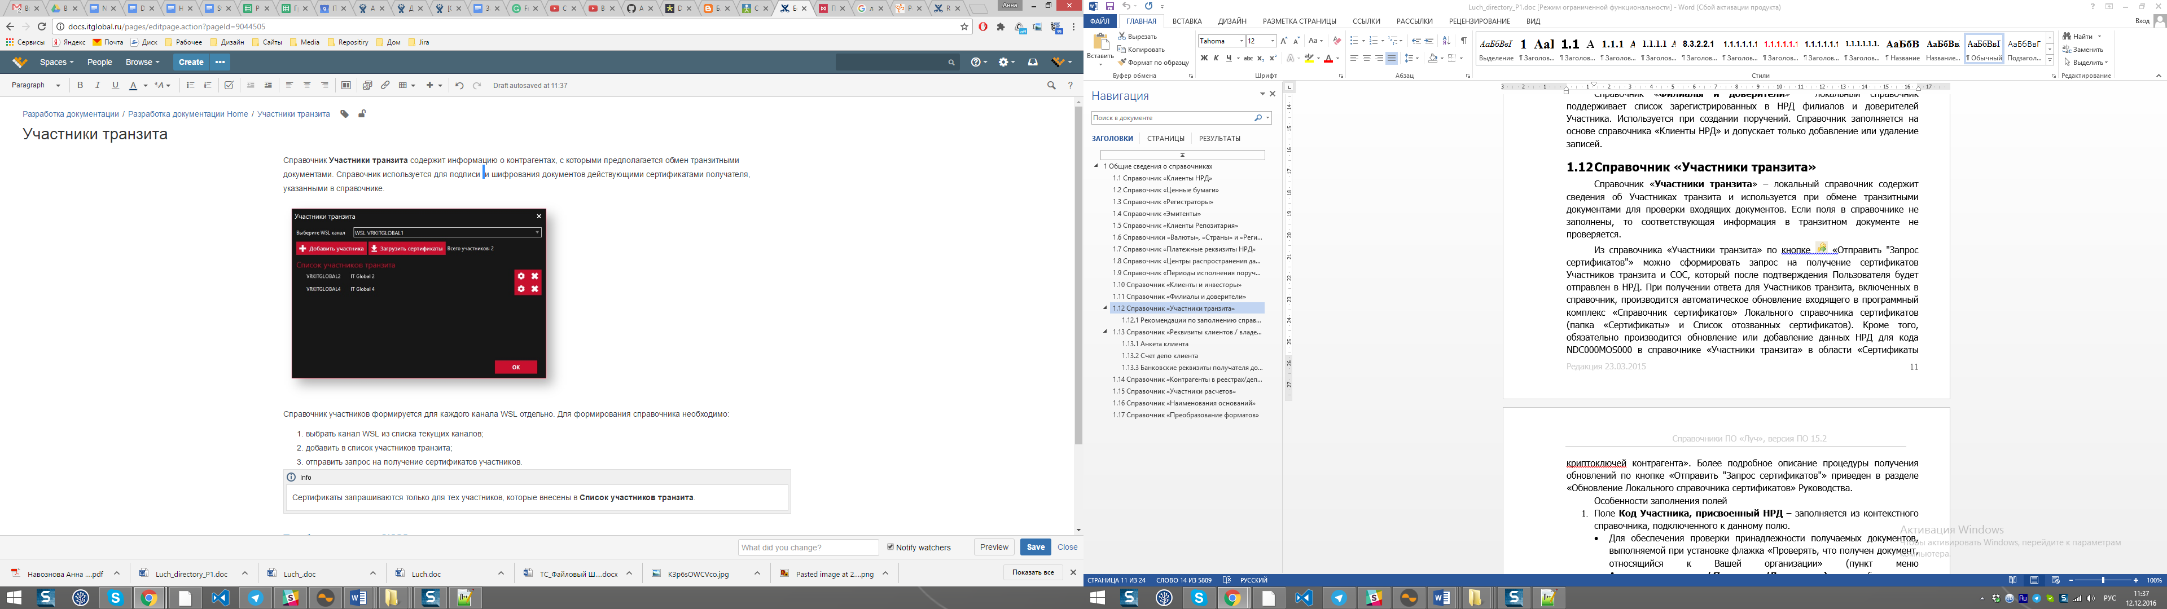
Task: Open Insert more content plus dropdown
Action: pos(434,85)
